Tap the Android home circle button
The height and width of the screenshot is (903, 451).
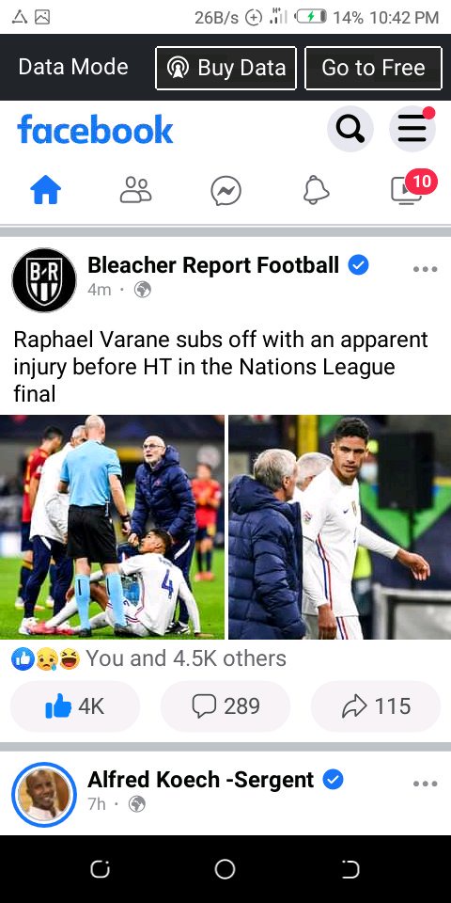[x=225, y=869]
